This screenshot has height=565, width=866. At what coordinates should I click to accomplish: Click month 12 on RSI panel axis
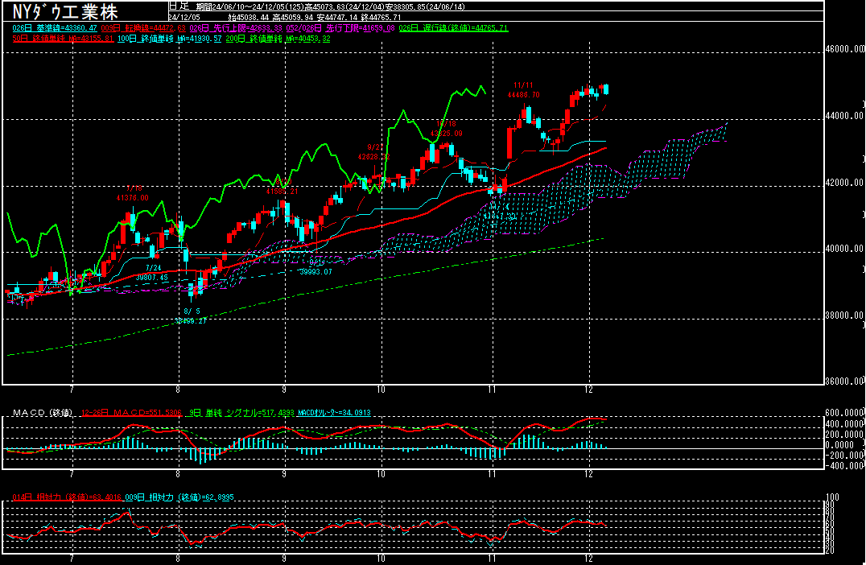pos(589,559)
